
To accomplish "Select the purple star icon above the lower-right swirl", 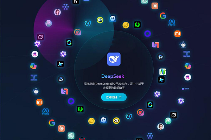I will pyautogui.click(x=157, y=94).
